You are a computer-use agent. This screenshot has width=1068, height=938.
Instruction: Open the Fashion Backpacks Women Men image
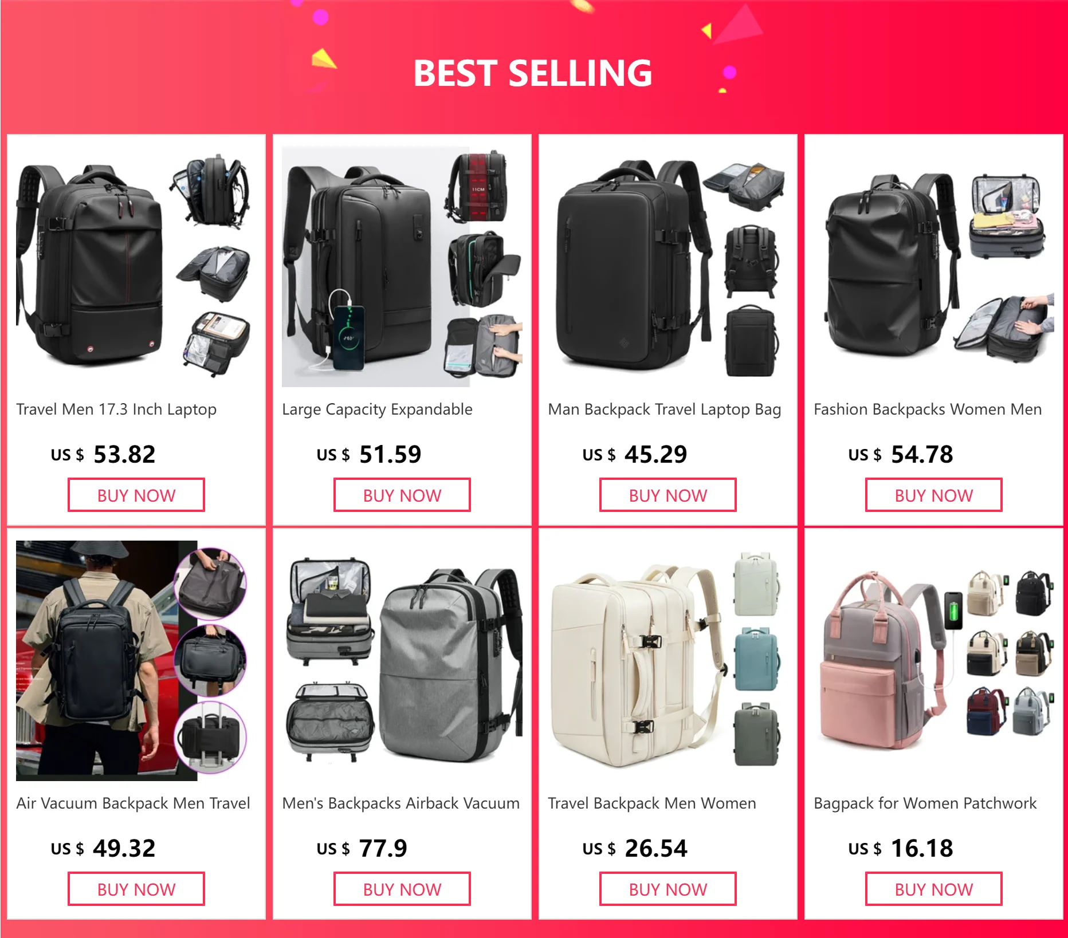click(934, 267)
